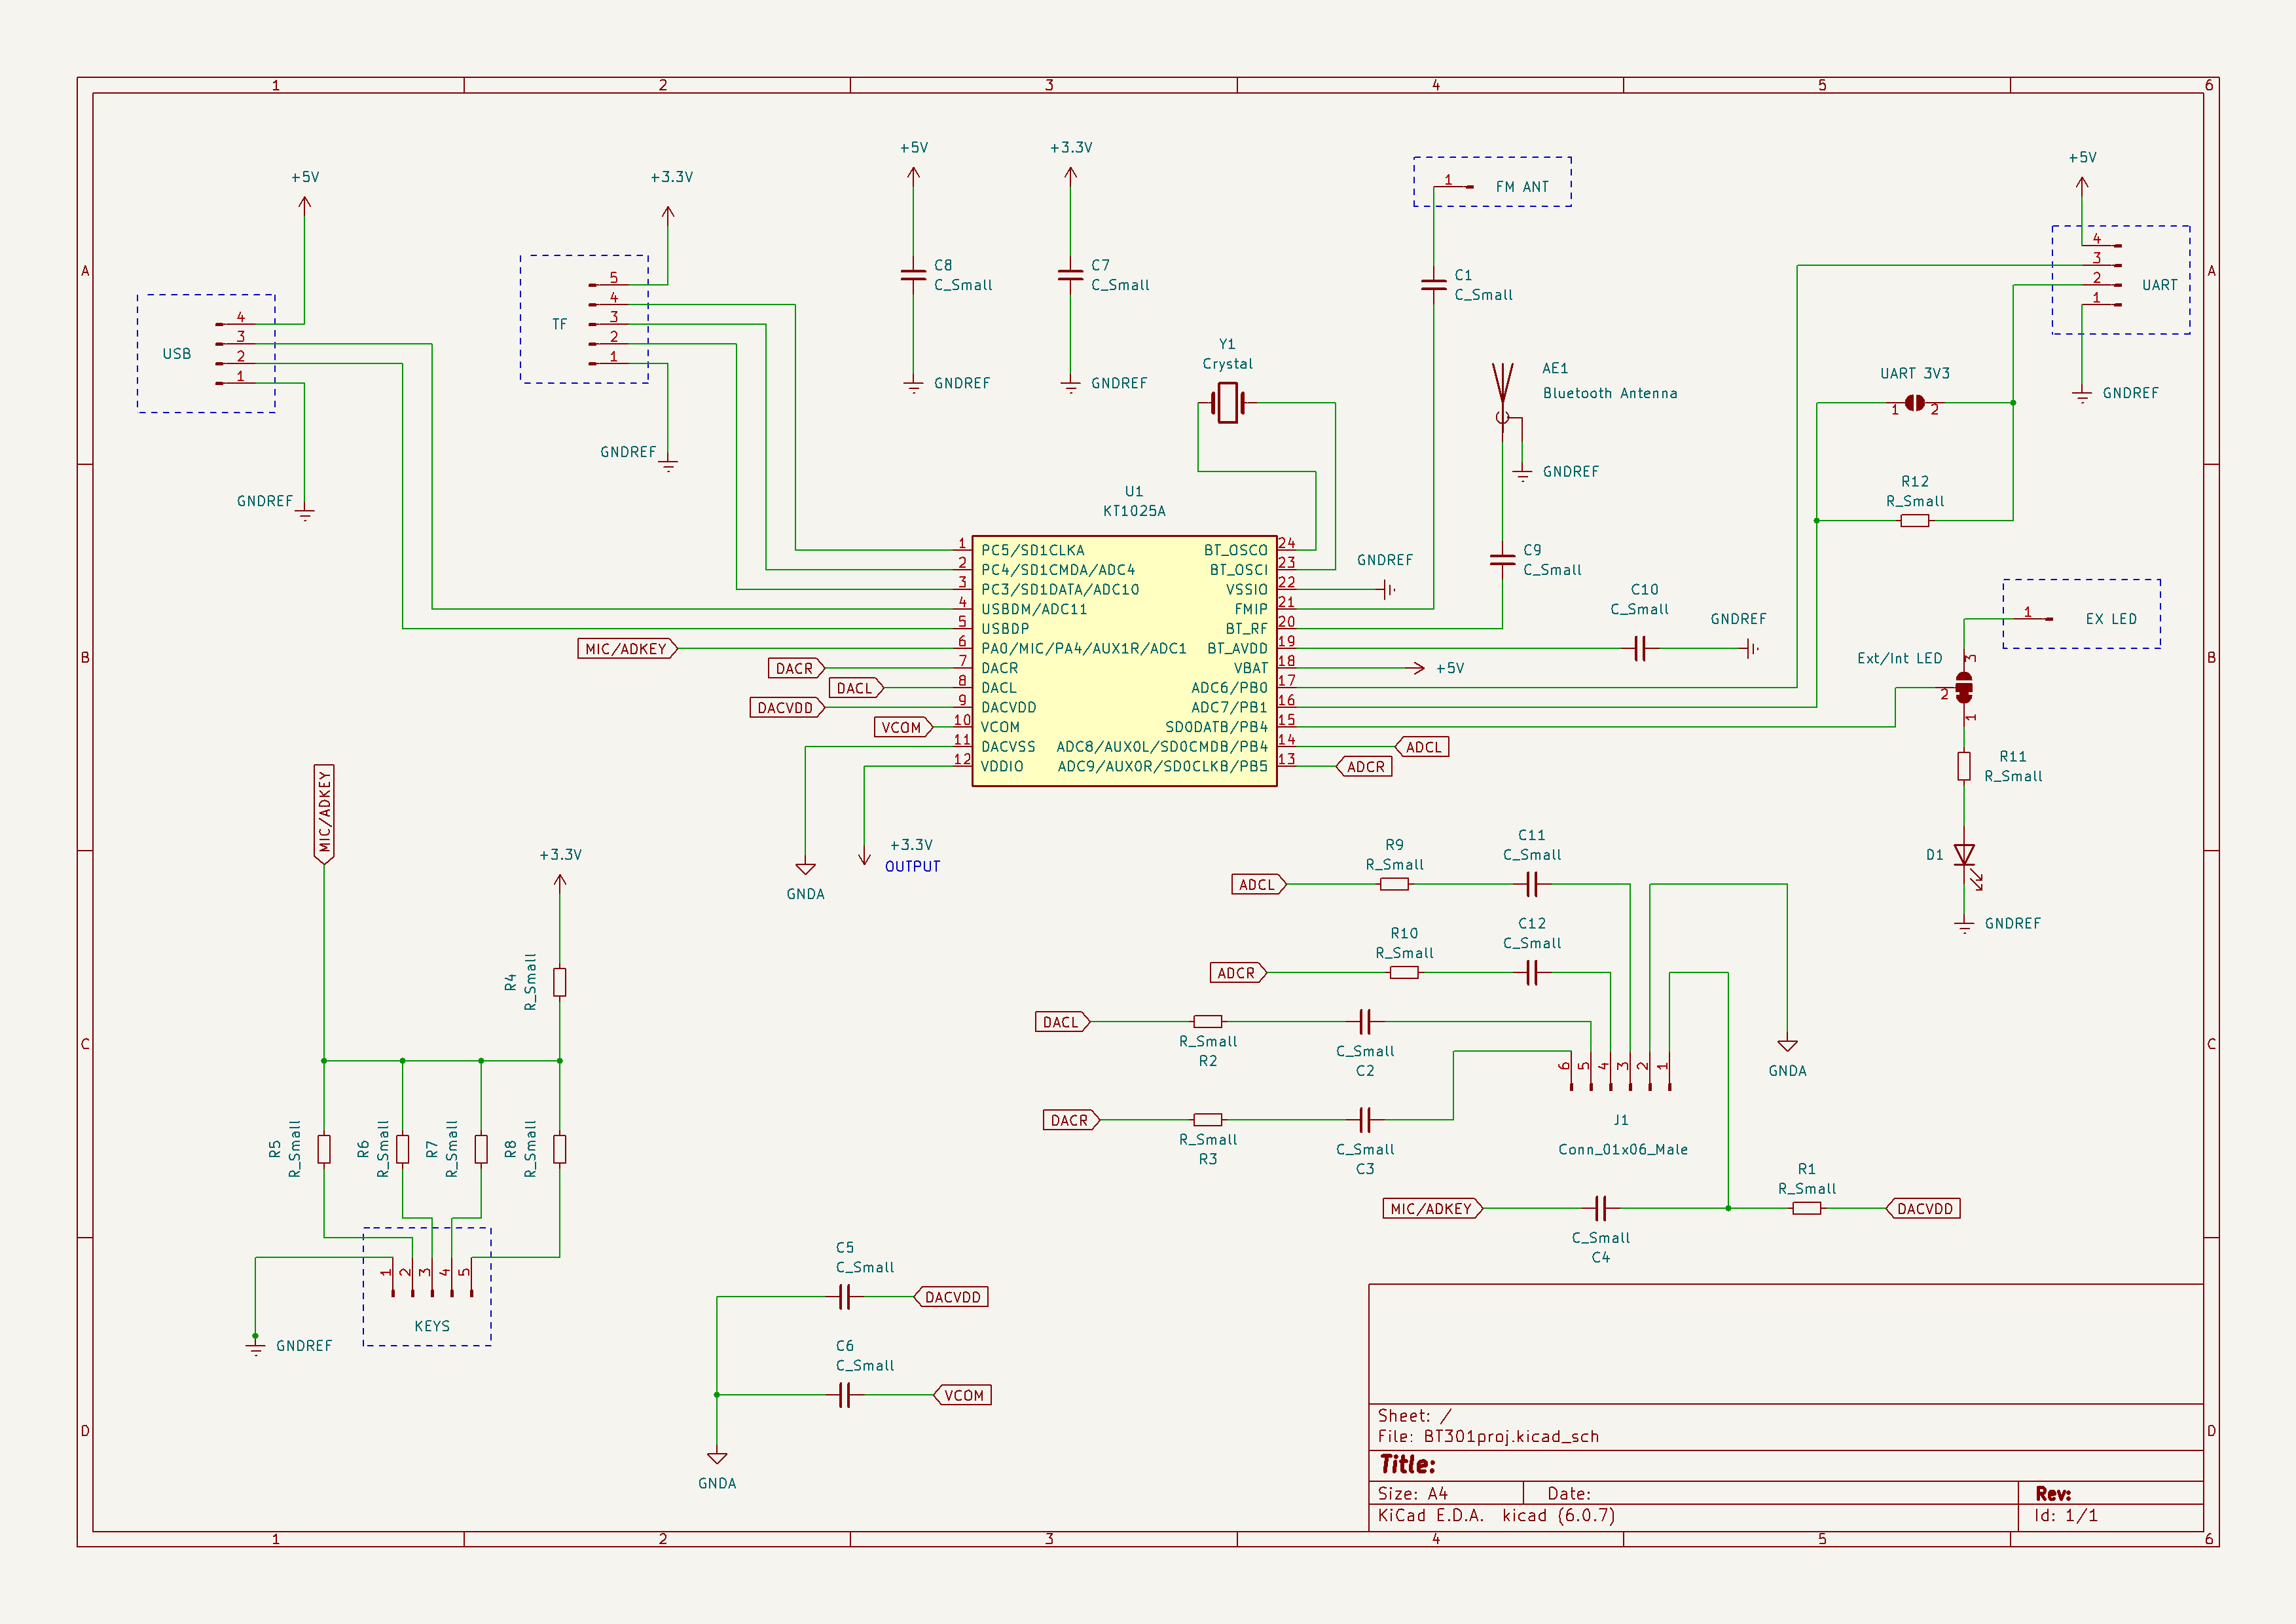Select the vertical MIC/ADKEY global label
Screen dimensions: 2296x1624
324,813
